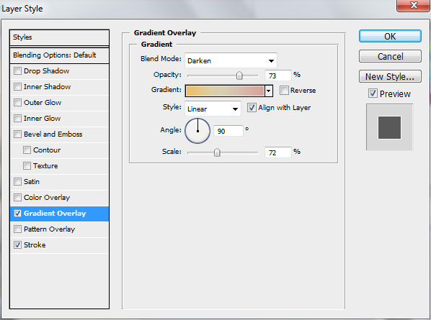Enable the Drop Shadow checkbox
This screenshot has height=320, width=431.
pos(17,71)
